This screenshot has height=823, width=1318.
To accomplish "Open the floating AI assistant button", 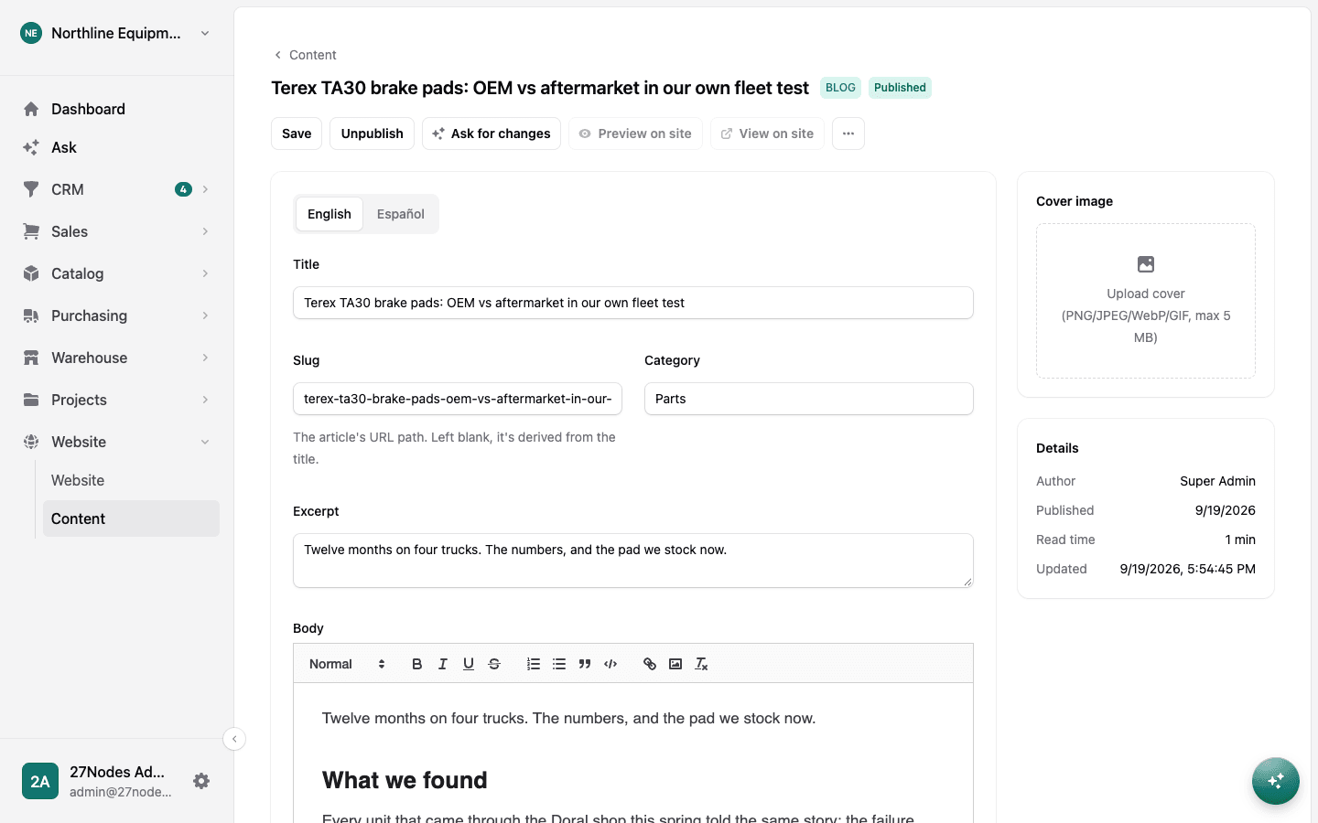I will [1276, 781].
